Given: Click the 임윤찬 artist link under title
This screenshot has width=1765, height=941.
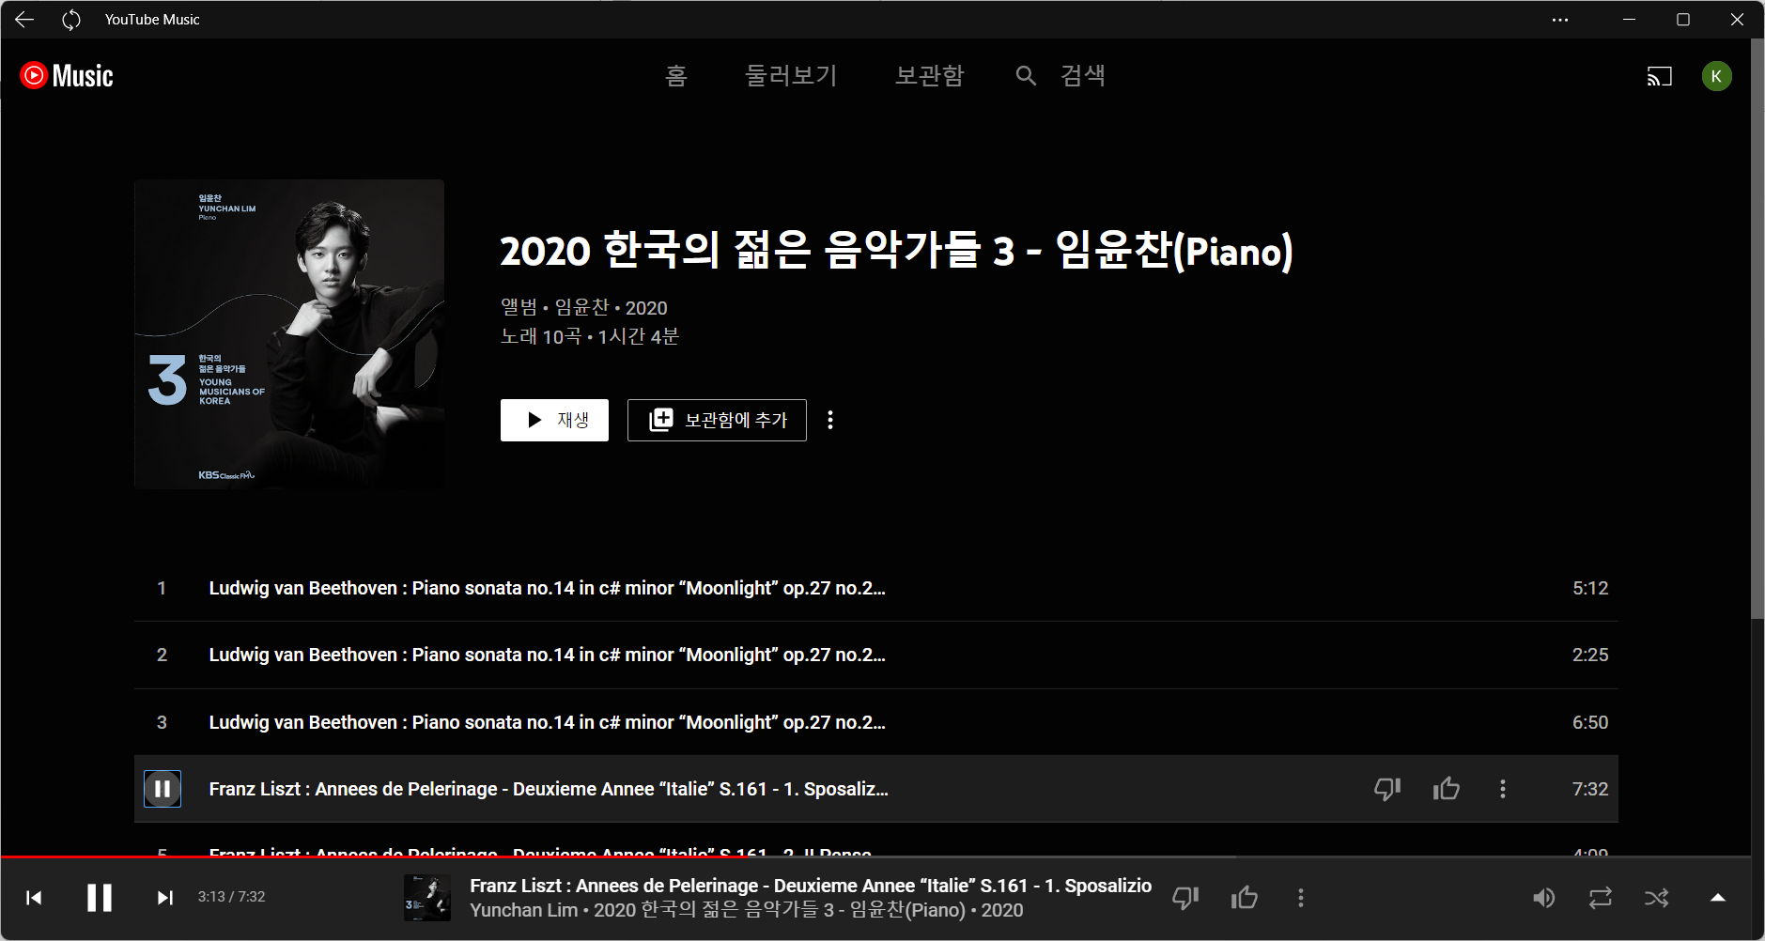Looking at the screenshot, I should (582, 307).
